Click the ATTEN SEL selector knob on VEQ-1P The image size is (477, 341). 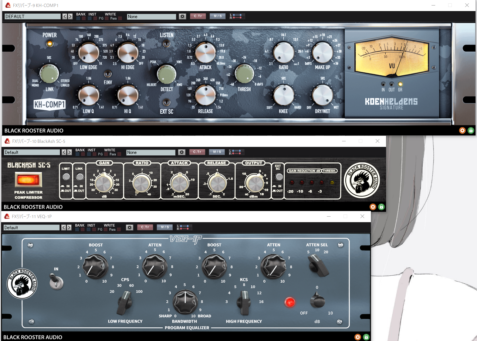(318, 266)
